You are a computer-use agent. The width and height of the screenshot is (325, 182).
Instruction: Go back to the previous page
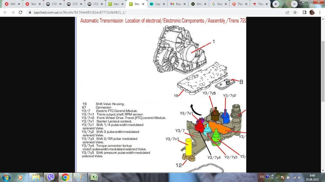pos(5,13)
